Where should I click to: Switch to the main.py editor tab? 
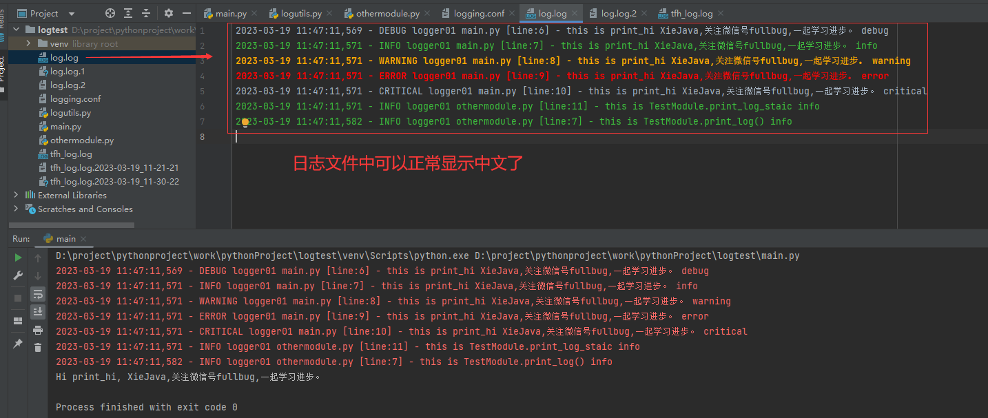pyautogui.click(x=229, y=12)
